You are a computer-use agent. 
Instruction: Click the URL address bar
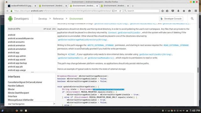click(x=62, y=11)
